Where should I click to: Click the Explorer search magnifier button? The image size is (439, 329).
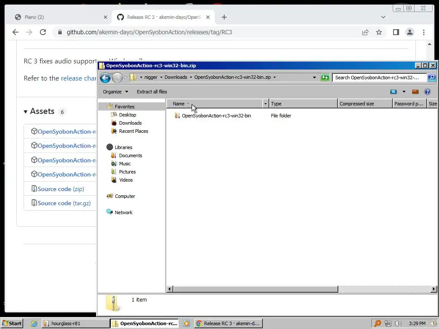tap(431, 78)
